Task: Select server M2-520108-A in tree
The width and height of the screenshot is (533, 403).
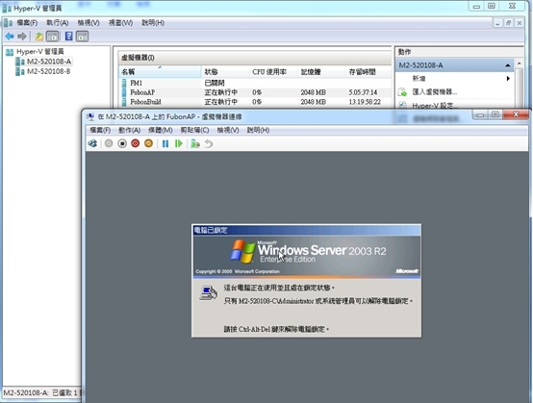Action: (49, 62)
